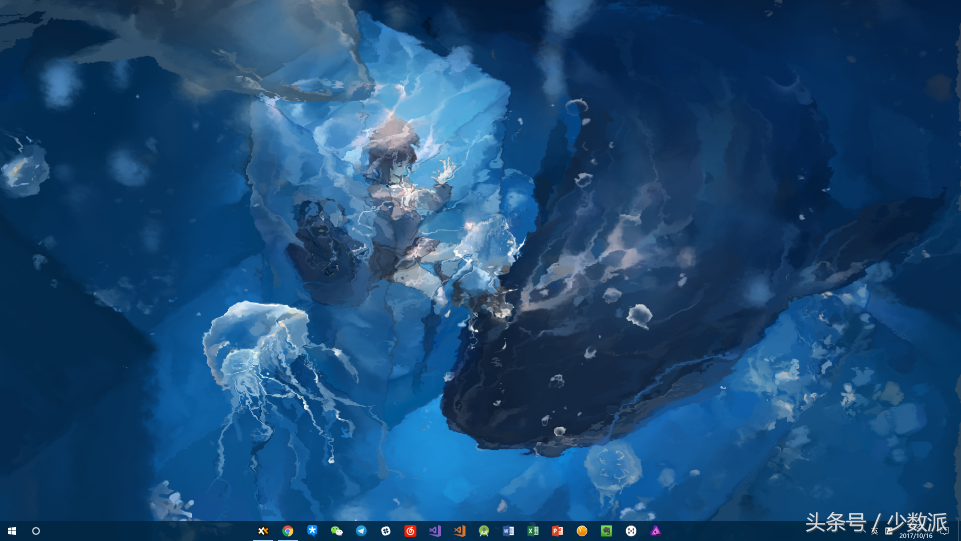Open the Action Center notifications
This screenshot has width=961, height=541.
point(944,531)
